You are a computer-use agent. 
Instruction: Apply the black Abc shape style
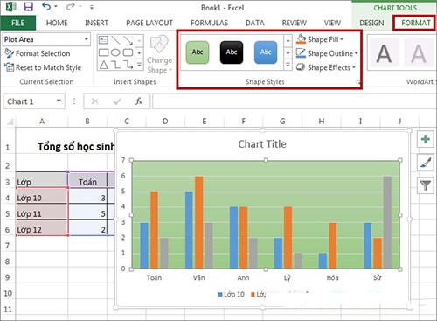232,52
